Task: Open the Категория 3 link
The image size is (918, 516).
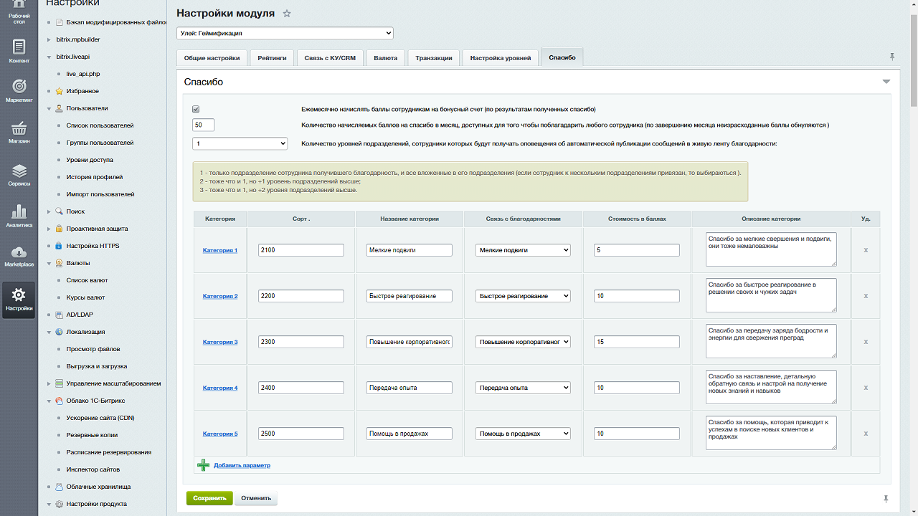Action: pyautogui.click(x=220, y=342)
